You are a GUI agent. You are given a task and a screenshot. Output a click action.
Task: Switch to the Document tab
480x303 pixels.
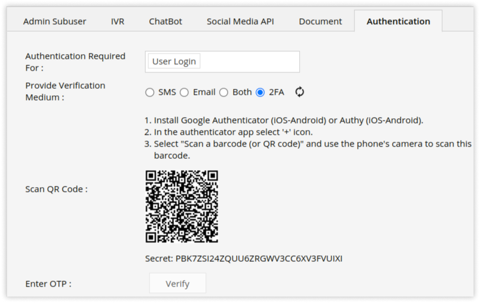tap(320, 21)
